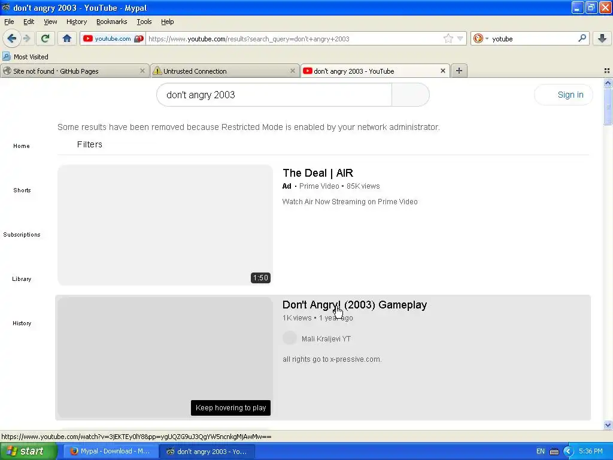The width and height of the screenshot is (613, 460).
Task: Click the YouTube search field
Action: click(274, 95)
